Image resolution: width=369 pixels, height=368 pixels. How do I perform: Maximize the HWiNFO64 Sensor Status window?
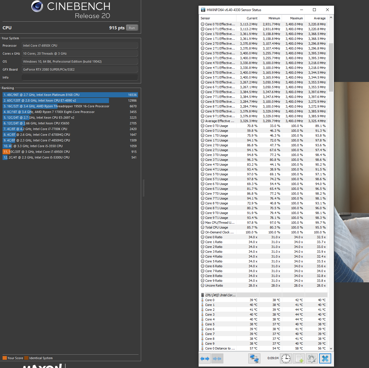314,10
